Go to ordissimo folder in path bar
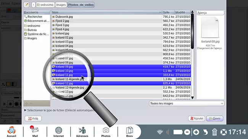 click(45, 5)
